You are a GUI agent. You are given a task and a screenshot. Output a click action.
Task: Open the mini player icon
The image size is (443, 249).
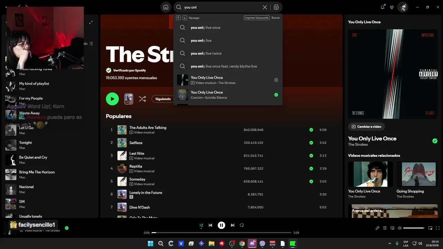tap(431, 228)
